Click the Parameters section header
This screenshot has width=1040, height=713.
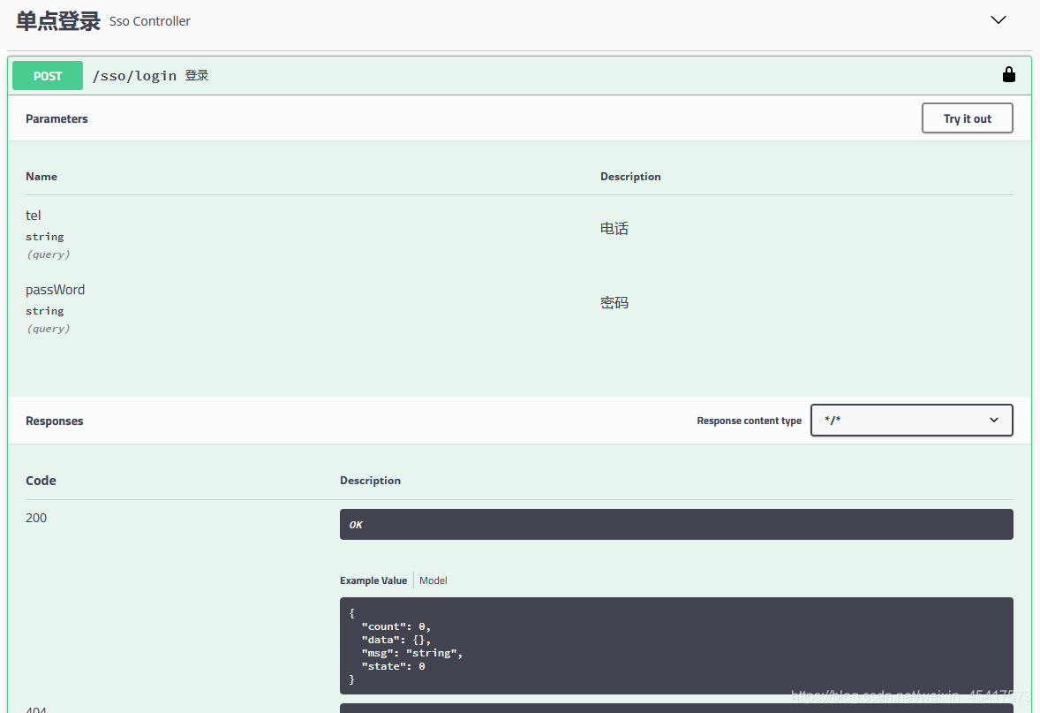[57, 118]
